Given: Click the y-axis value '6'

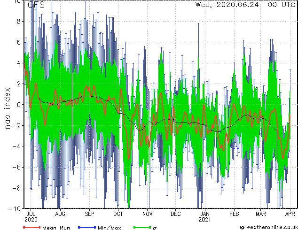Looking at the screenshot, I should [x=19, y=42].
